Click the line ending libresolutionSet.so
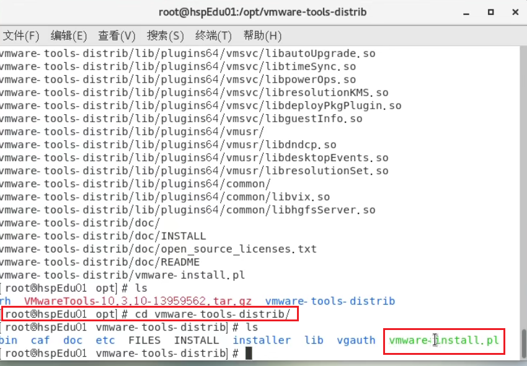The image size is (527, 366). coord(194,171)
